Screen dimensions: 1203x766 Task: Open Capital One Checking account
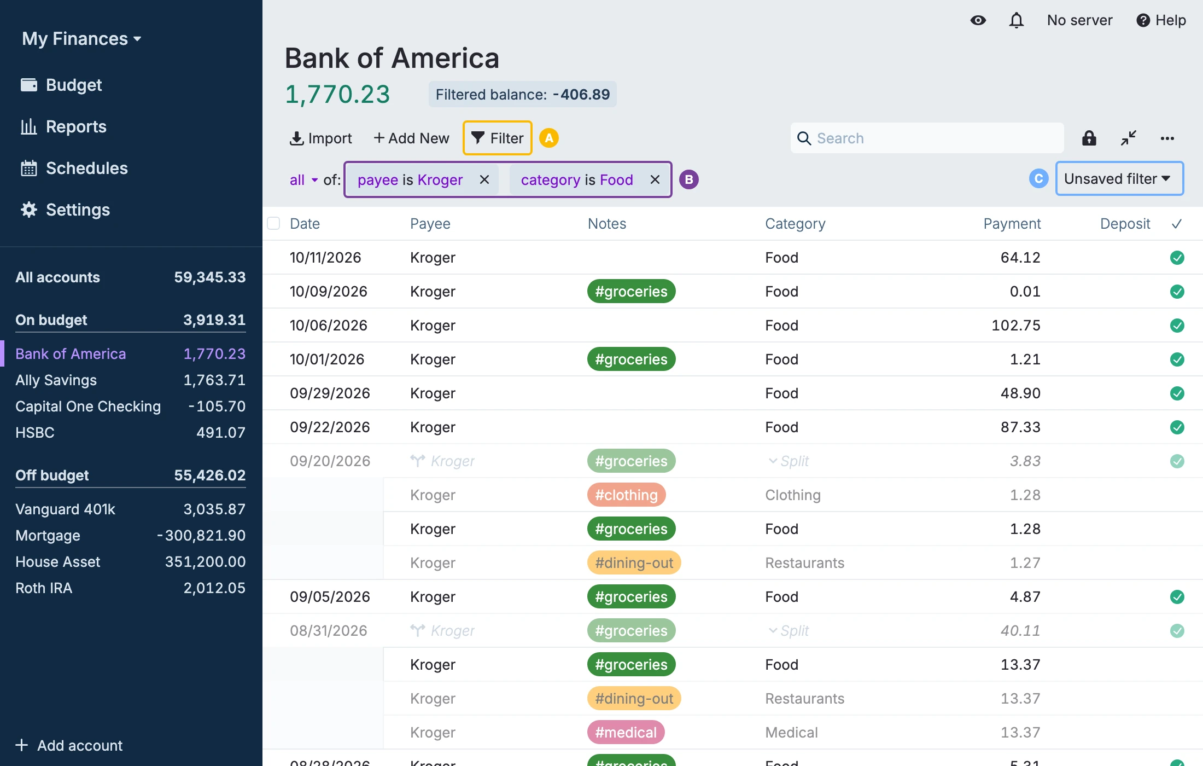(130, 406)
